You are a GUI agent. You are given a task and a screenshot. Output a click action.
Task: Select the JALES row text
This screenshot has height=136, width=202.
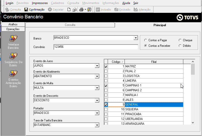(x=129, y=100)
